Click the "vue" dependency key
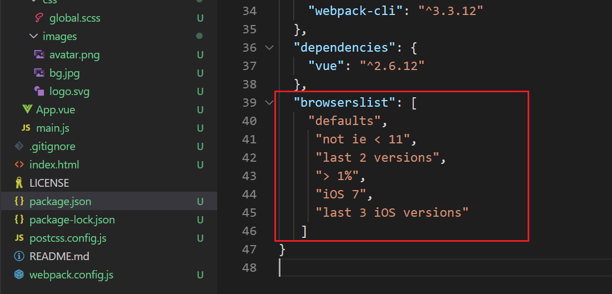Viewport: 612px width, 294px height. 327,66
